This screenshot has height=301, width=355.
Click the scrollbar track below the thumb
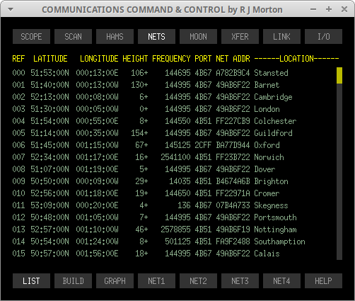(339, 171)
